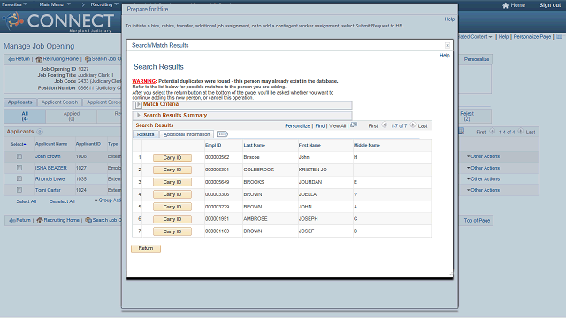
Task: Select the All (4) applicants filter
Action: (x=25, y=116)
